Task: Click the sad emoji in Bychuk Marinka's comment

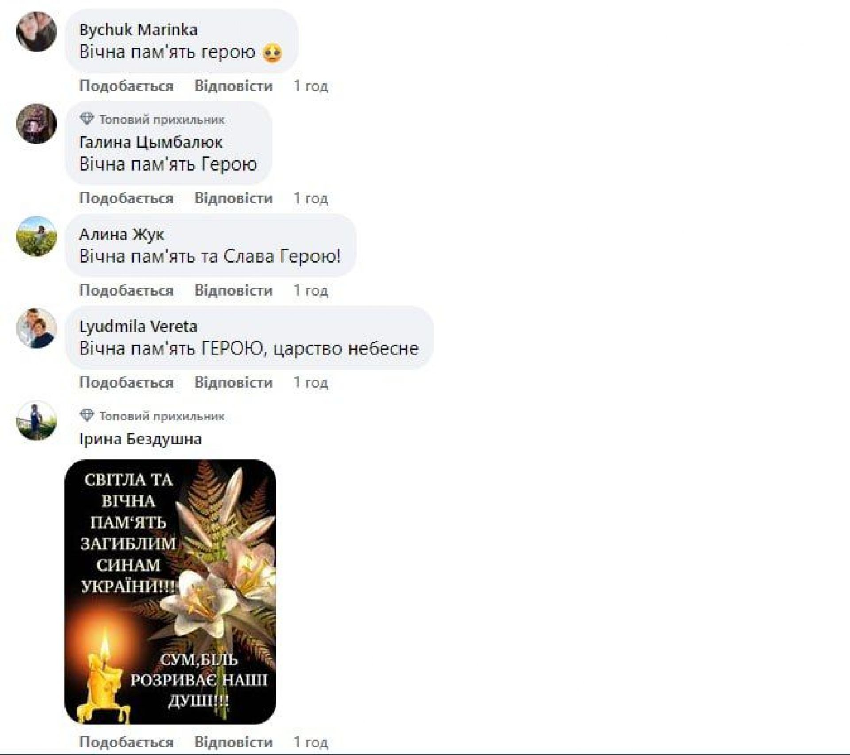Action: click(x=272, y=53)
